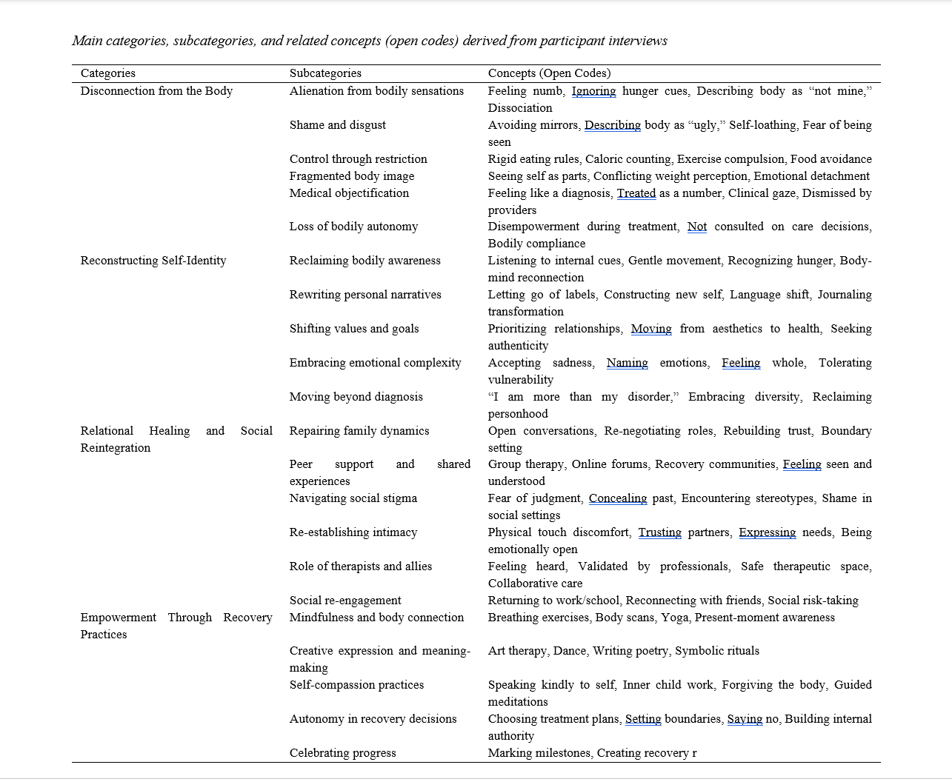This screenshot has height=779, width=952.
Task: Click the "Subcategories" column header
Action: click(325, 73)
